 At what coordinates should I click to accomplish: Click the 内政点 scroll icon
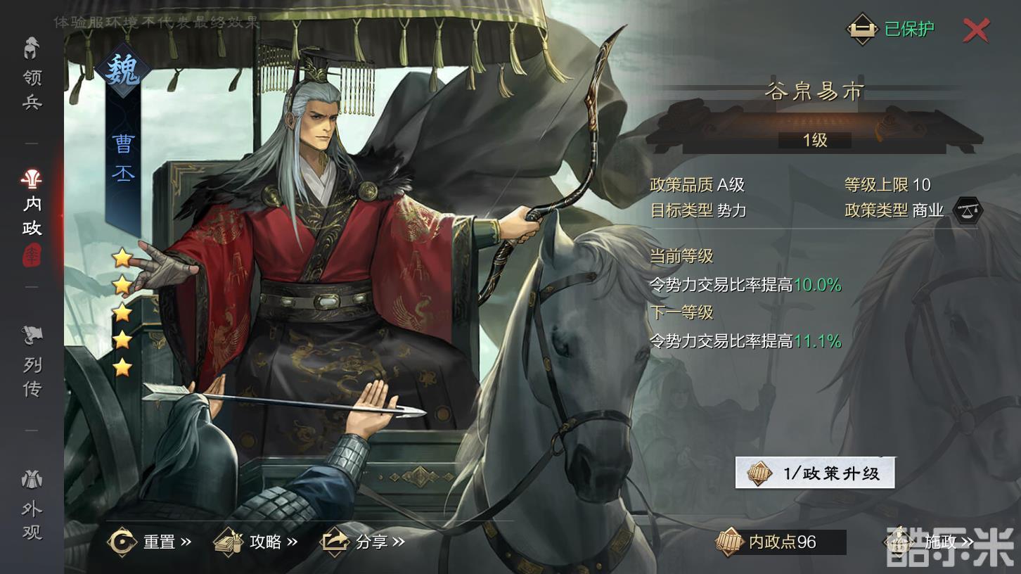pyautogui.click(x=729, y=542)
